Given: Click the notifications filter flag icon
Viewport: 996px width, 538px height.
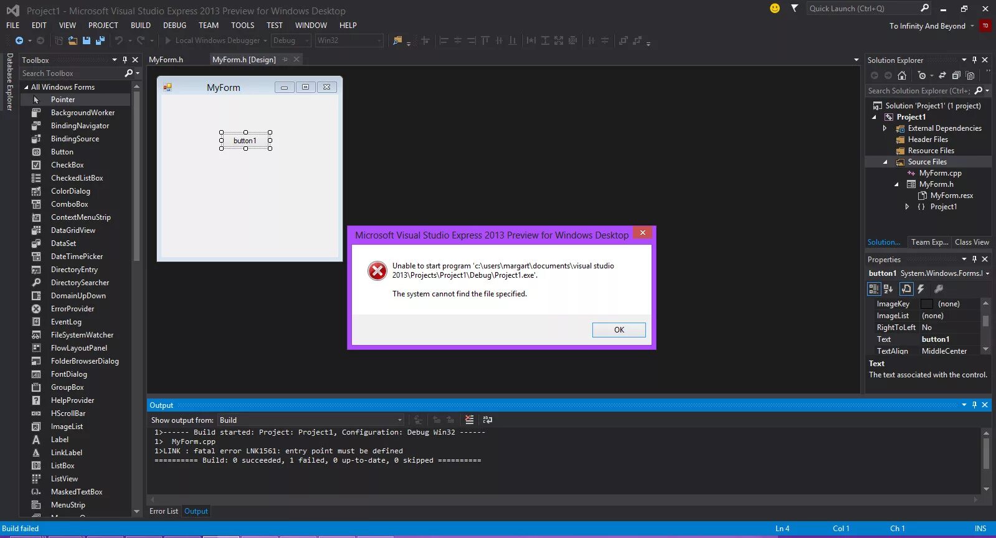Looking at the screenshot, I should click(794, 8).
